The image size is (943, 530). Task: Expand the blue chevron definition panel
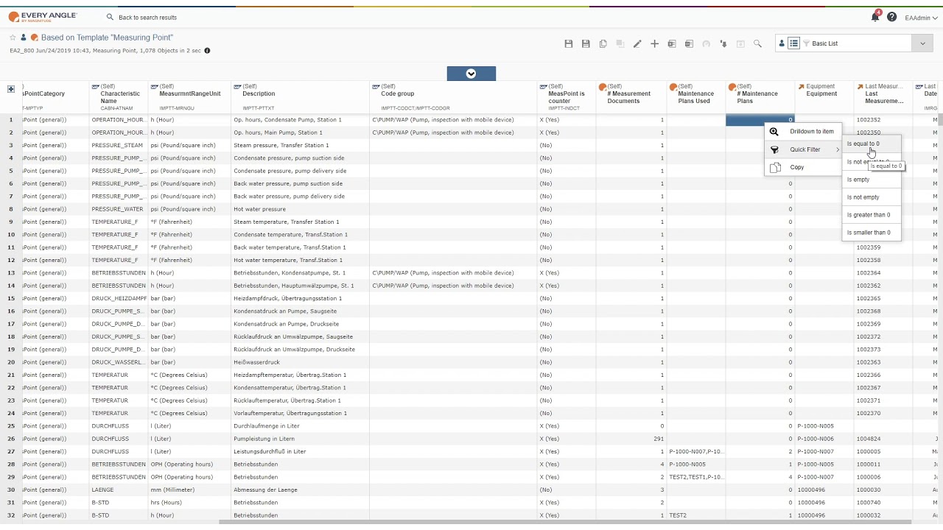click(471, 74)
